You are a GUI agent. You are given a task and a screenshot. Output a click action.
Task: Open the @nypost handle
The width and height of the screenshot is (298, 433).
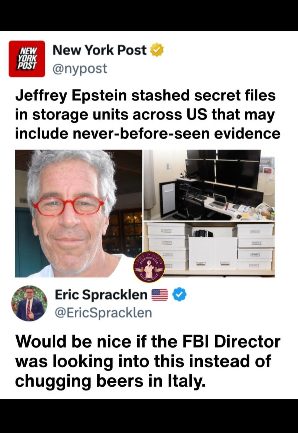[x=80, y=69]
